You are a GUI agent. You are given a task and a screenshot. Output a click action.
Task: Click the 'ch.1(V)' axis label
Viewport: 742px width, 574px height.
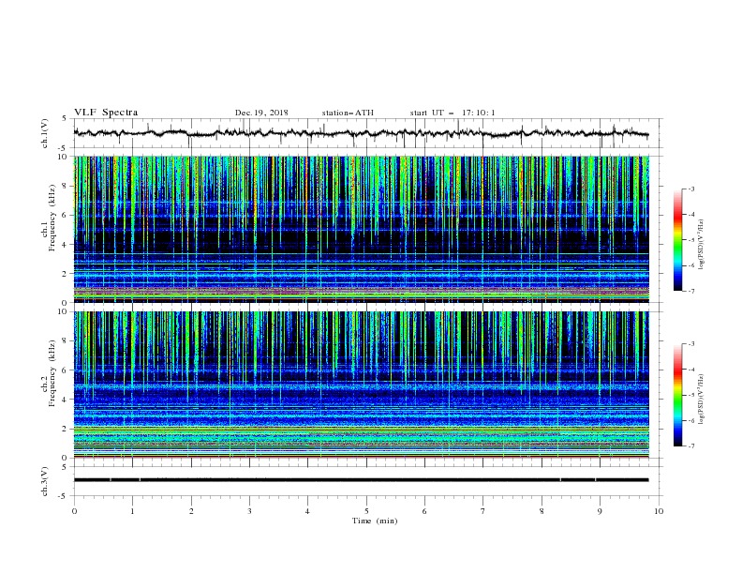point(45,133)
